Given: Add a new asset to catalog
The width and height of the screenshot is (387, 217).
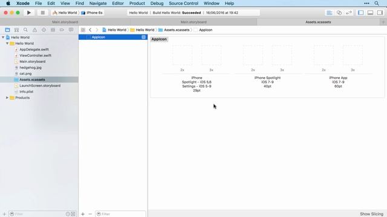Looking at the screenshot, I should click(83, 214).
